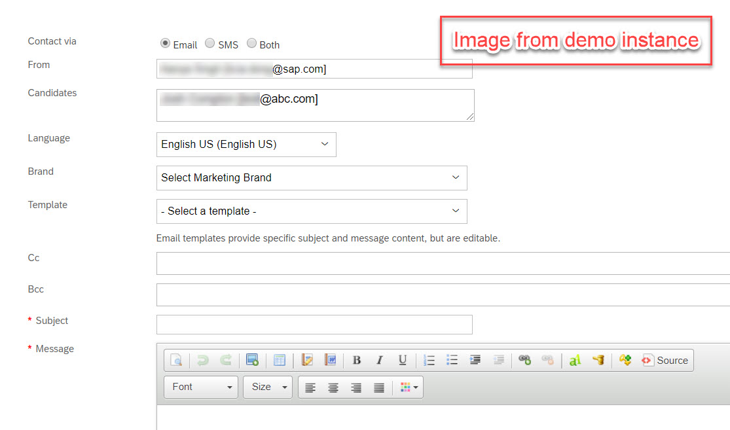
Task: Click the Unlink icon
Action: [548, 360]
